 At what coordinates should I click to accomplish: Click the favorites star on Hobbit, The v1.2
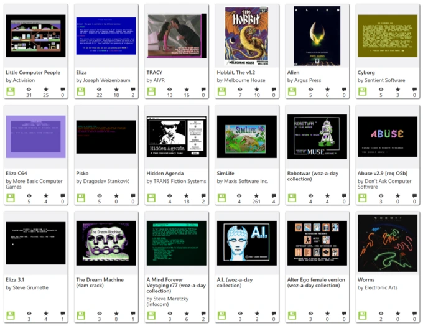pos(257,90)
